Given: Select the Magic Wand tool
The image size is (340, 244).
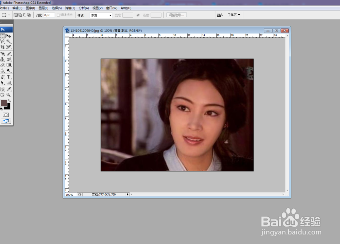Looking at the screenshot, I should 9,41.
